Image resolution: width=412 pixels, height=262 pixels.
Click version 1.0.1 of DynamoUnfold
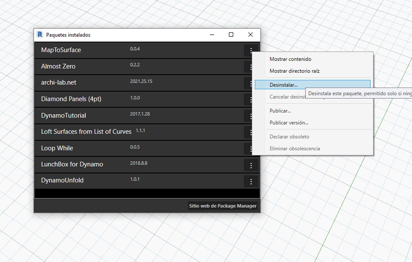pos(135,179)
